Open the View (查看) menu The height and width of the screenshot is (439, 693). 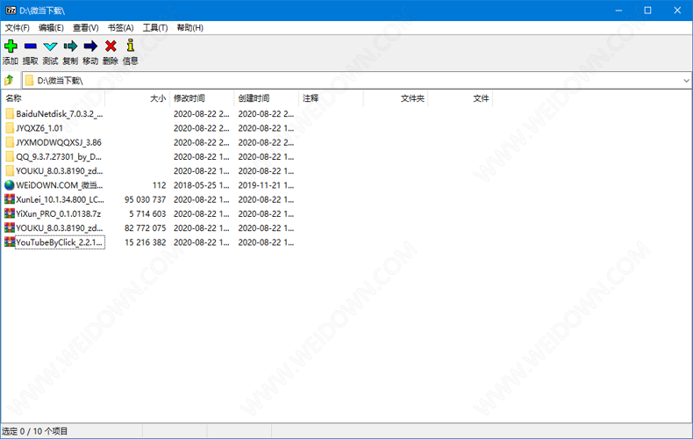point(86,28)
